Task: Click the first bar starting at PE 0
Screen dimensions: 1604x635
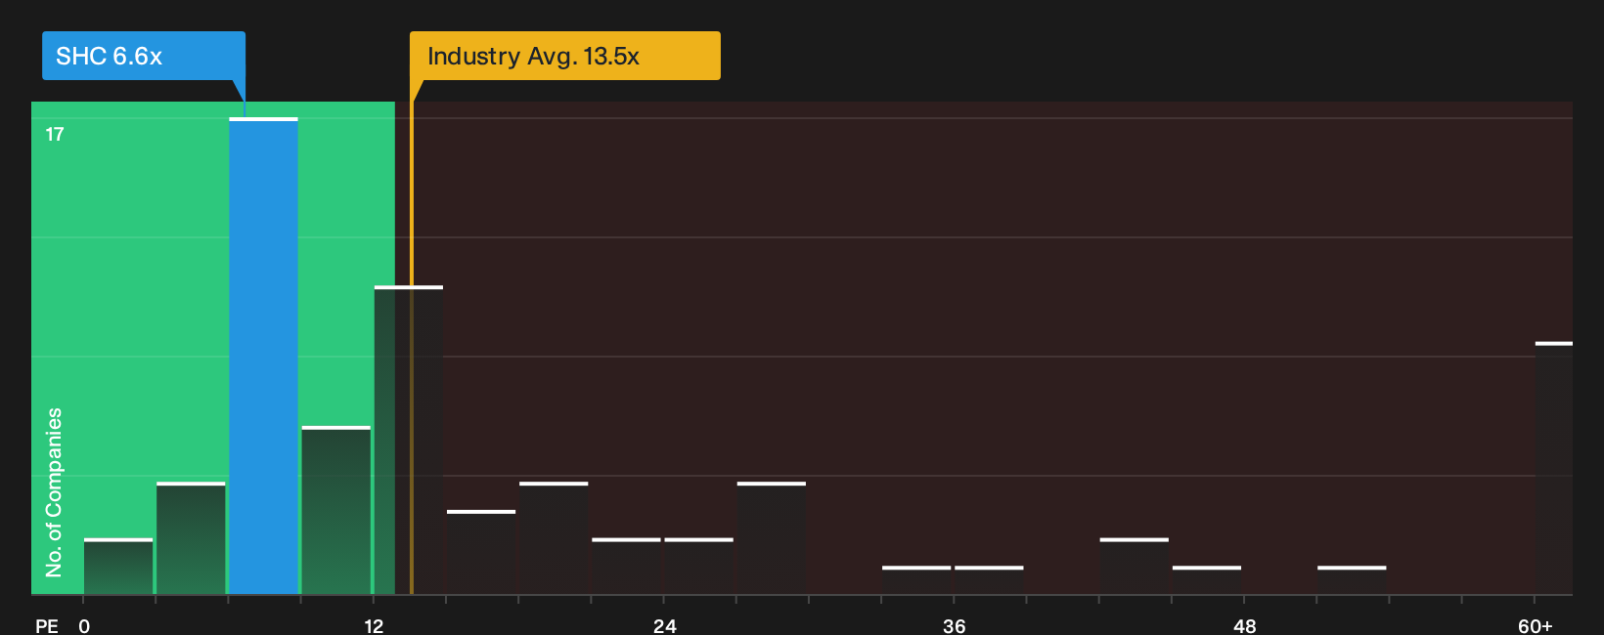Action: 118,566
